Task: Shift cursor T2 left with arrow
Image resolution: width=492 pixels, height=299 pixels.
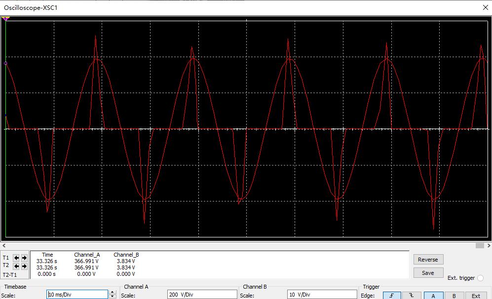Action: pyautogui.click(x=16, y=266)
